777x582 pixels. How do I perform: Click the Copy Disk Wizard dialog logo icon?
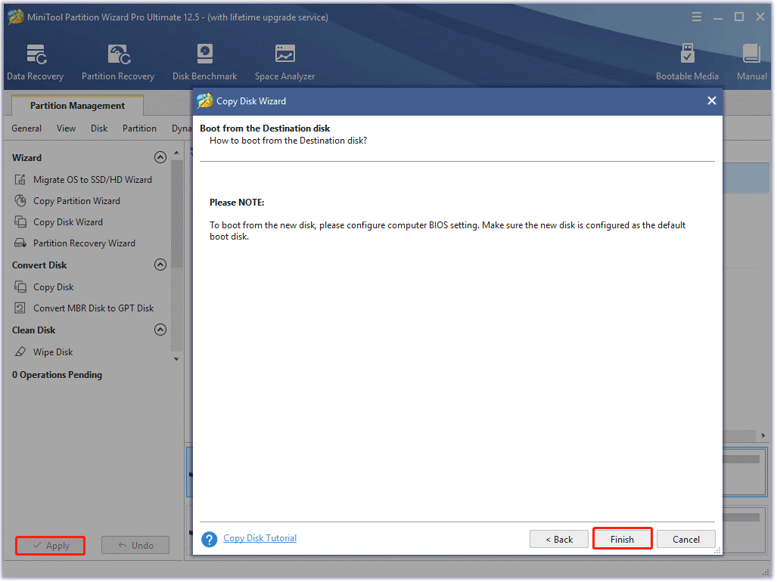click(x=205, y=101)
